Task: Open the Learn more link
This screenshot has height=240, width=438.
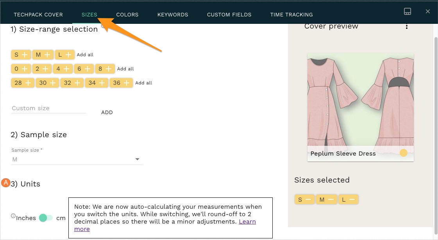Action: click(x=247, y=222)
